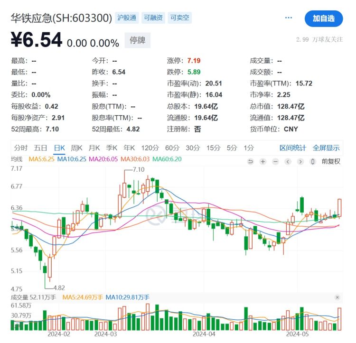This screenshot has width=356, height=343.
Task: Click MA20:6.05 moving average legend
Action: coord(103,159)
